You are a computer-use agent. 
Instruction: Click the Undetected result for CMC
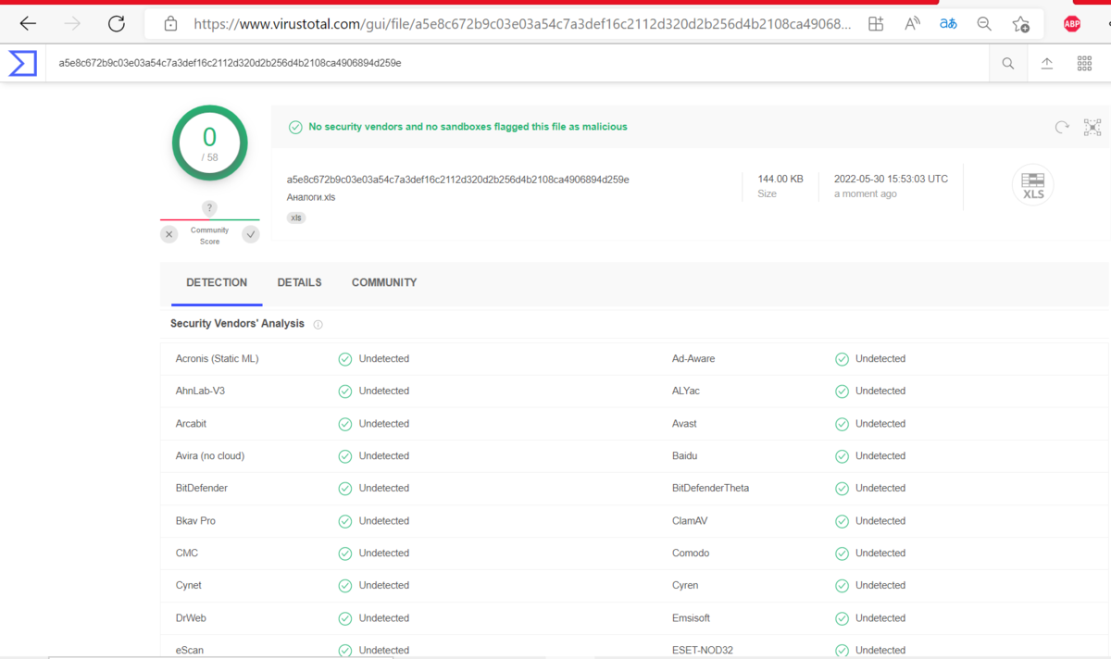pyautogui.click(x=384, y=553)
